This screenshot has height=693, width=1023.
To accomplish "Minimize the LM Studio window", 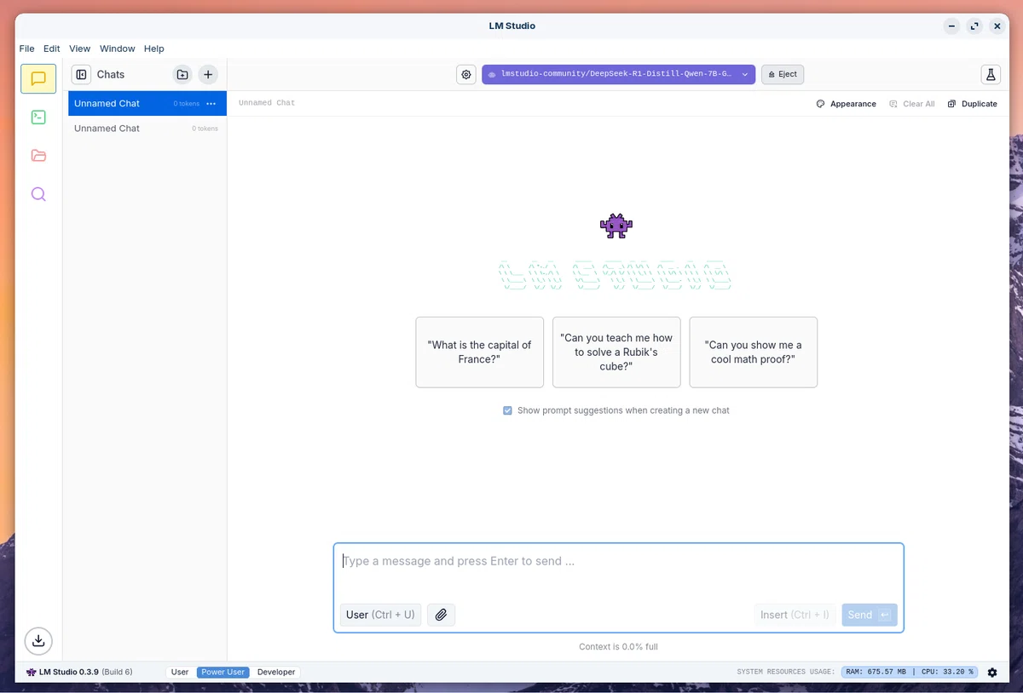I will tap(951, 26).
